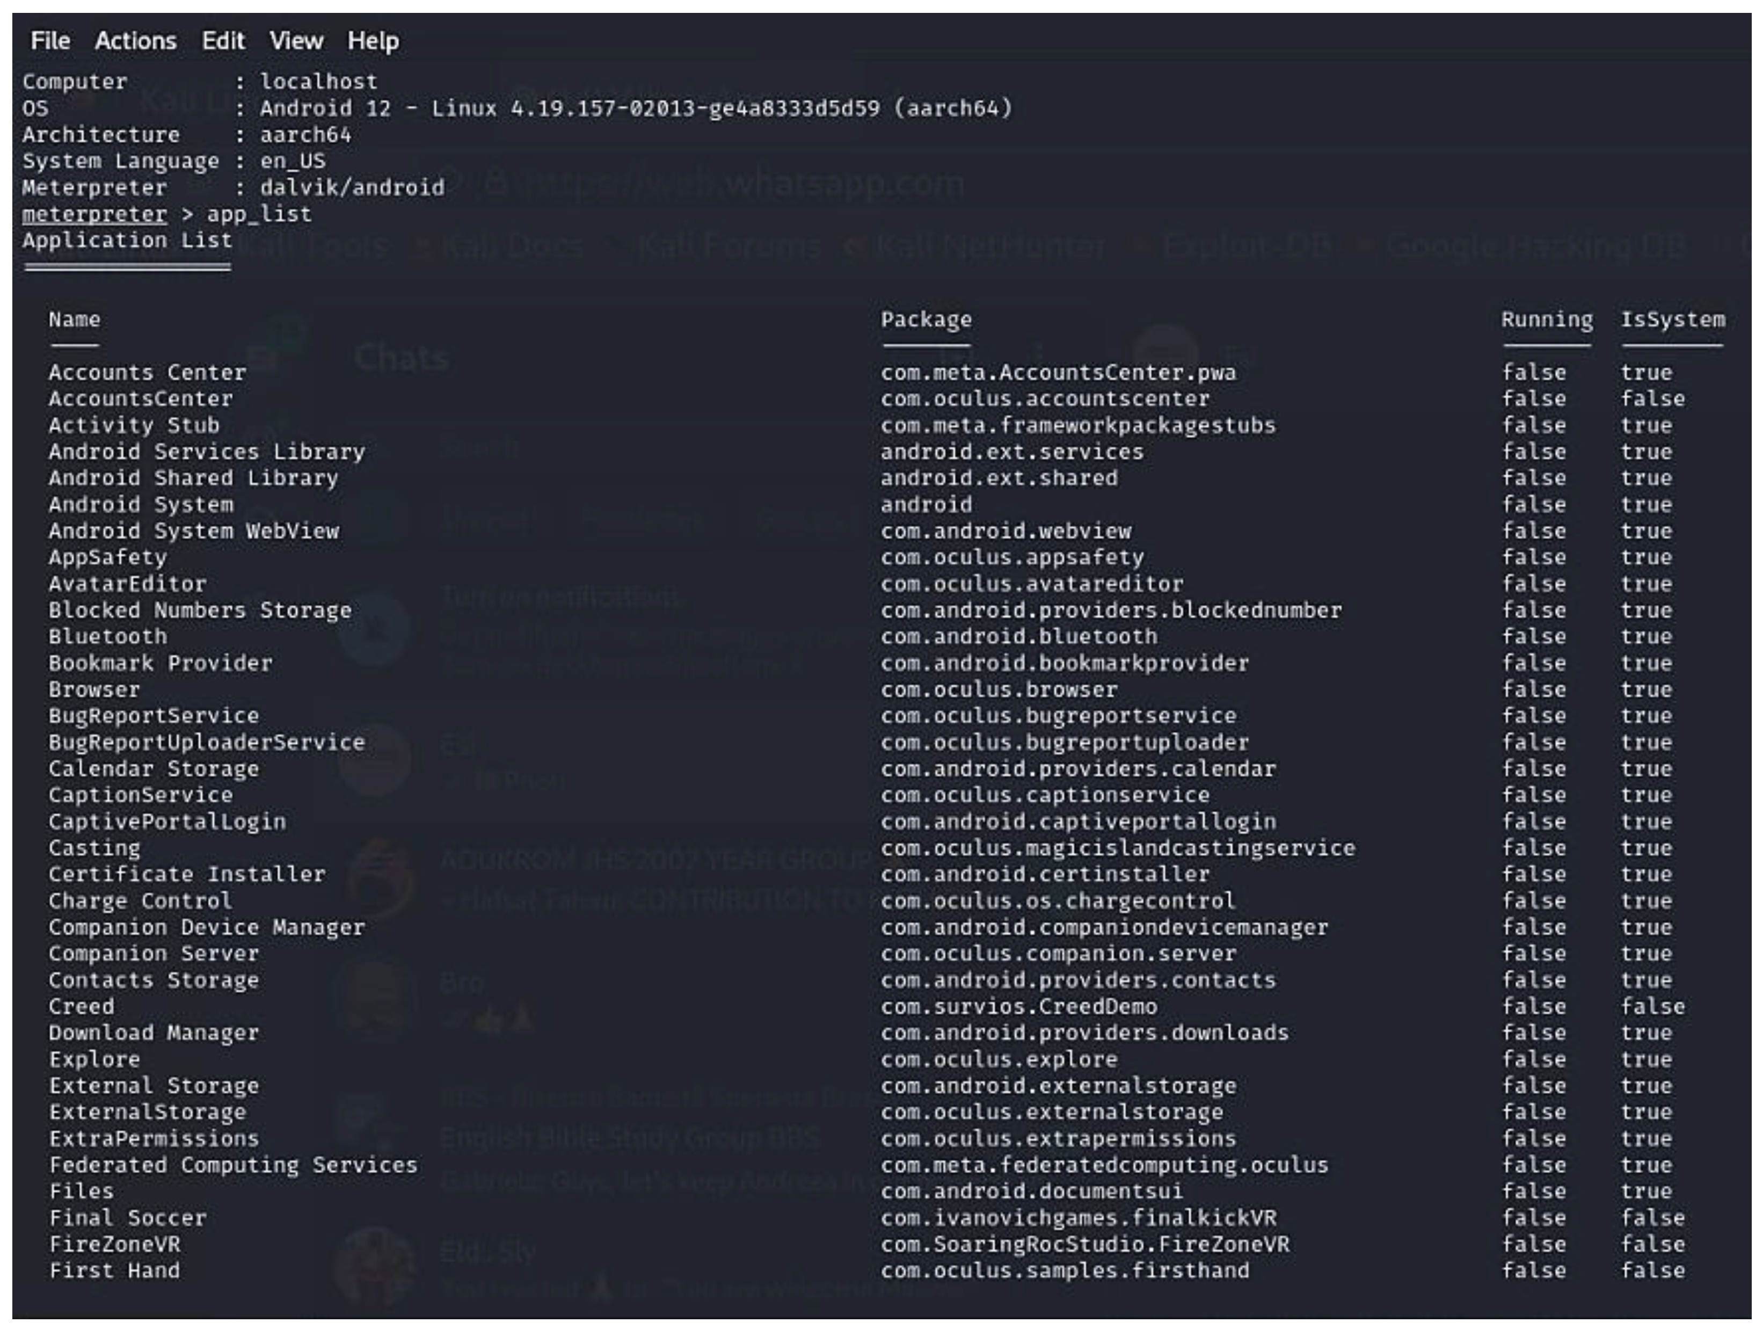Open the File menu

[x=50, y=41]
